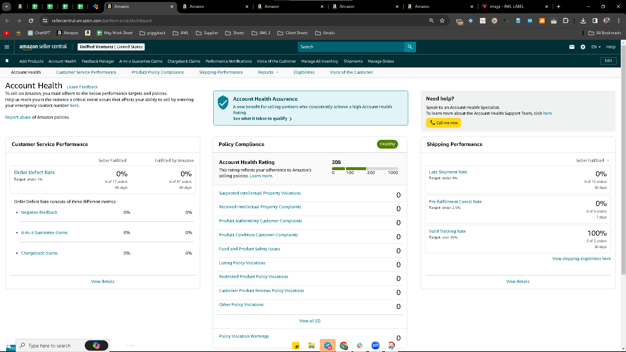626x352 pixels.
Task: Select Customer Service Performance tab
Action: click(86, 72)
